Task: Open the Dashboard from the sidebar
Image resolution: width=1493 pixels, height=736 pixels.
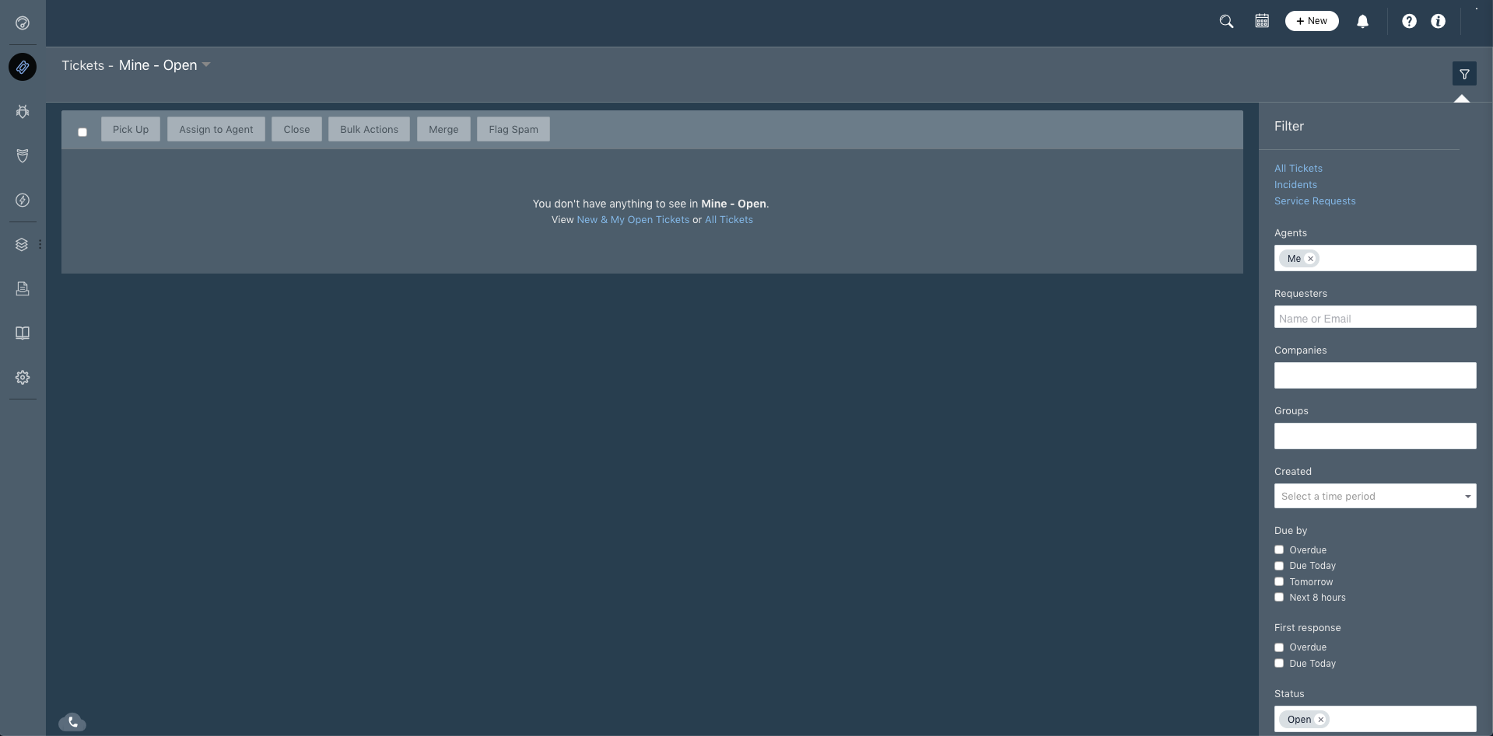Action: click(x=23, y=24)
